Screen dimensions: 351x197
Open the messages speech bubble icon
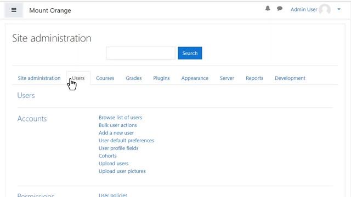tap(280, 9)
